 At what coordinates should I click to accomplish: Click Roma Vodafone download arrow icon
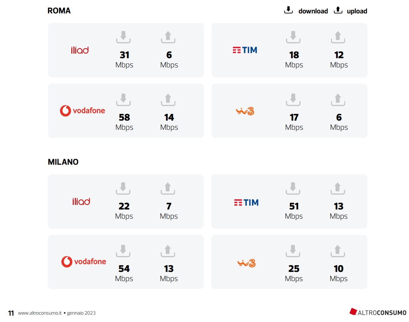click(123, 99)
